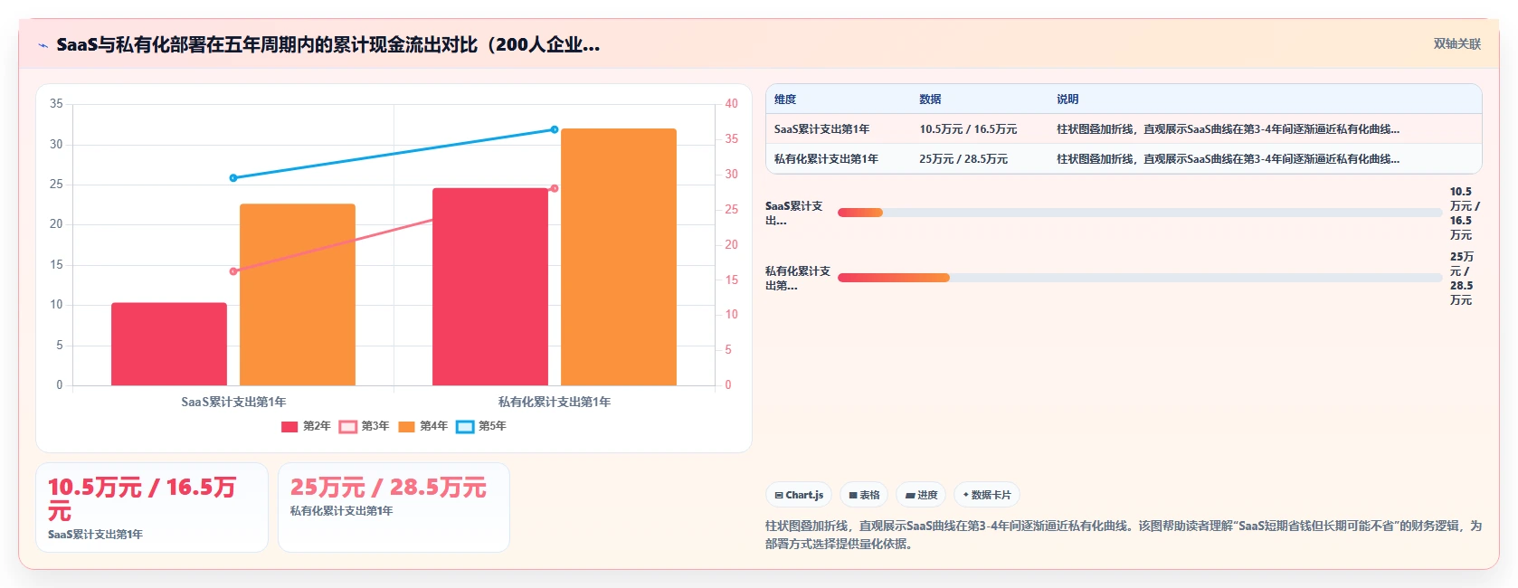1518x588 pixels.
Task: Click the 表格 tag
Action: coord(864,495)
